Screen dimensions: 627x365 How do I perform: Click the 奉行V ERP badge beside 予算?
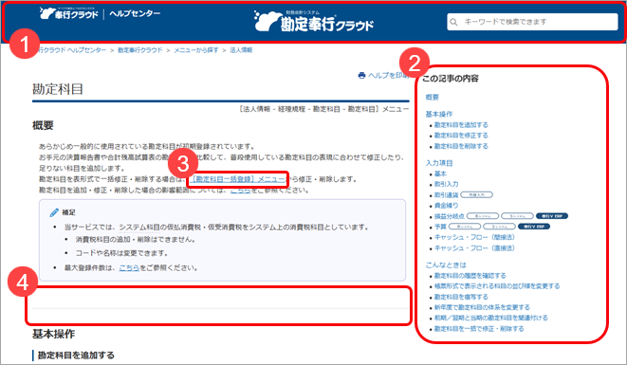534,227
